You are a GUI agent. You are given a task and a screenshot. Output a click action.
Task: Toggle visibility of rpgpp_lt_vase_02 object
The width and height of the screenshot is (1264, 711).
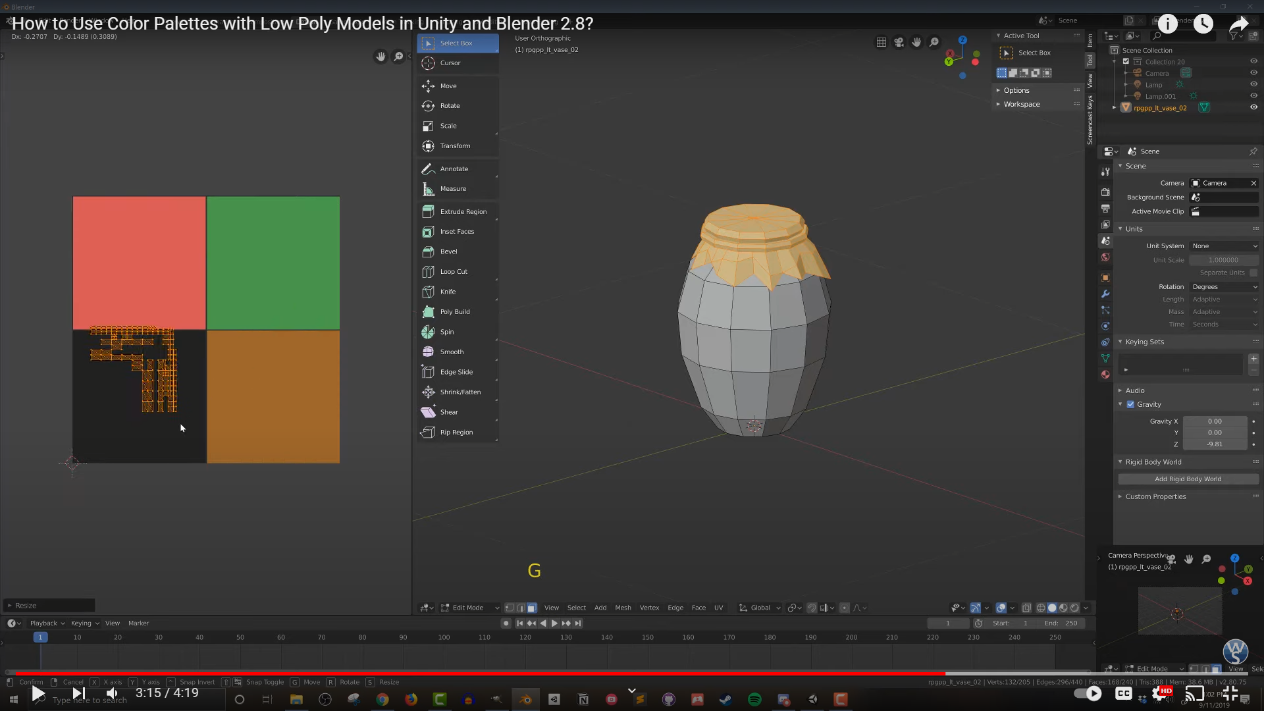[x=1253, y=107]
